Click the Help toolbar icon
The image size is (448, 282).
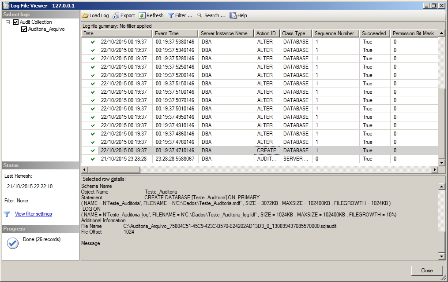233,15
